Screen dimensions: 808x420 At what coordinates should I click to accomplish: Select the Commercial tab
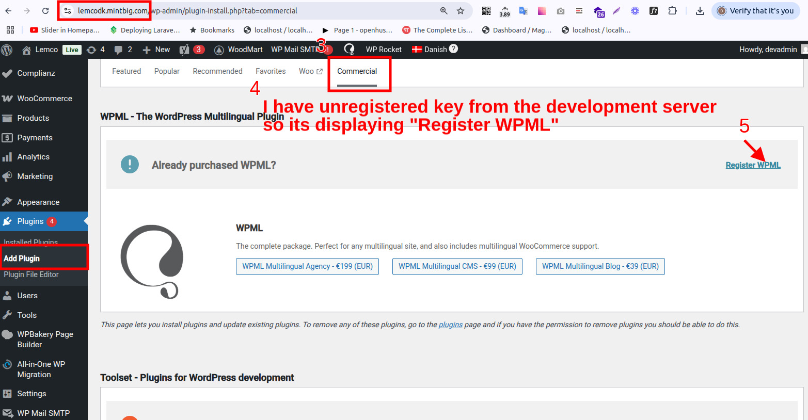pyautogui.click(x=357, y=71)
